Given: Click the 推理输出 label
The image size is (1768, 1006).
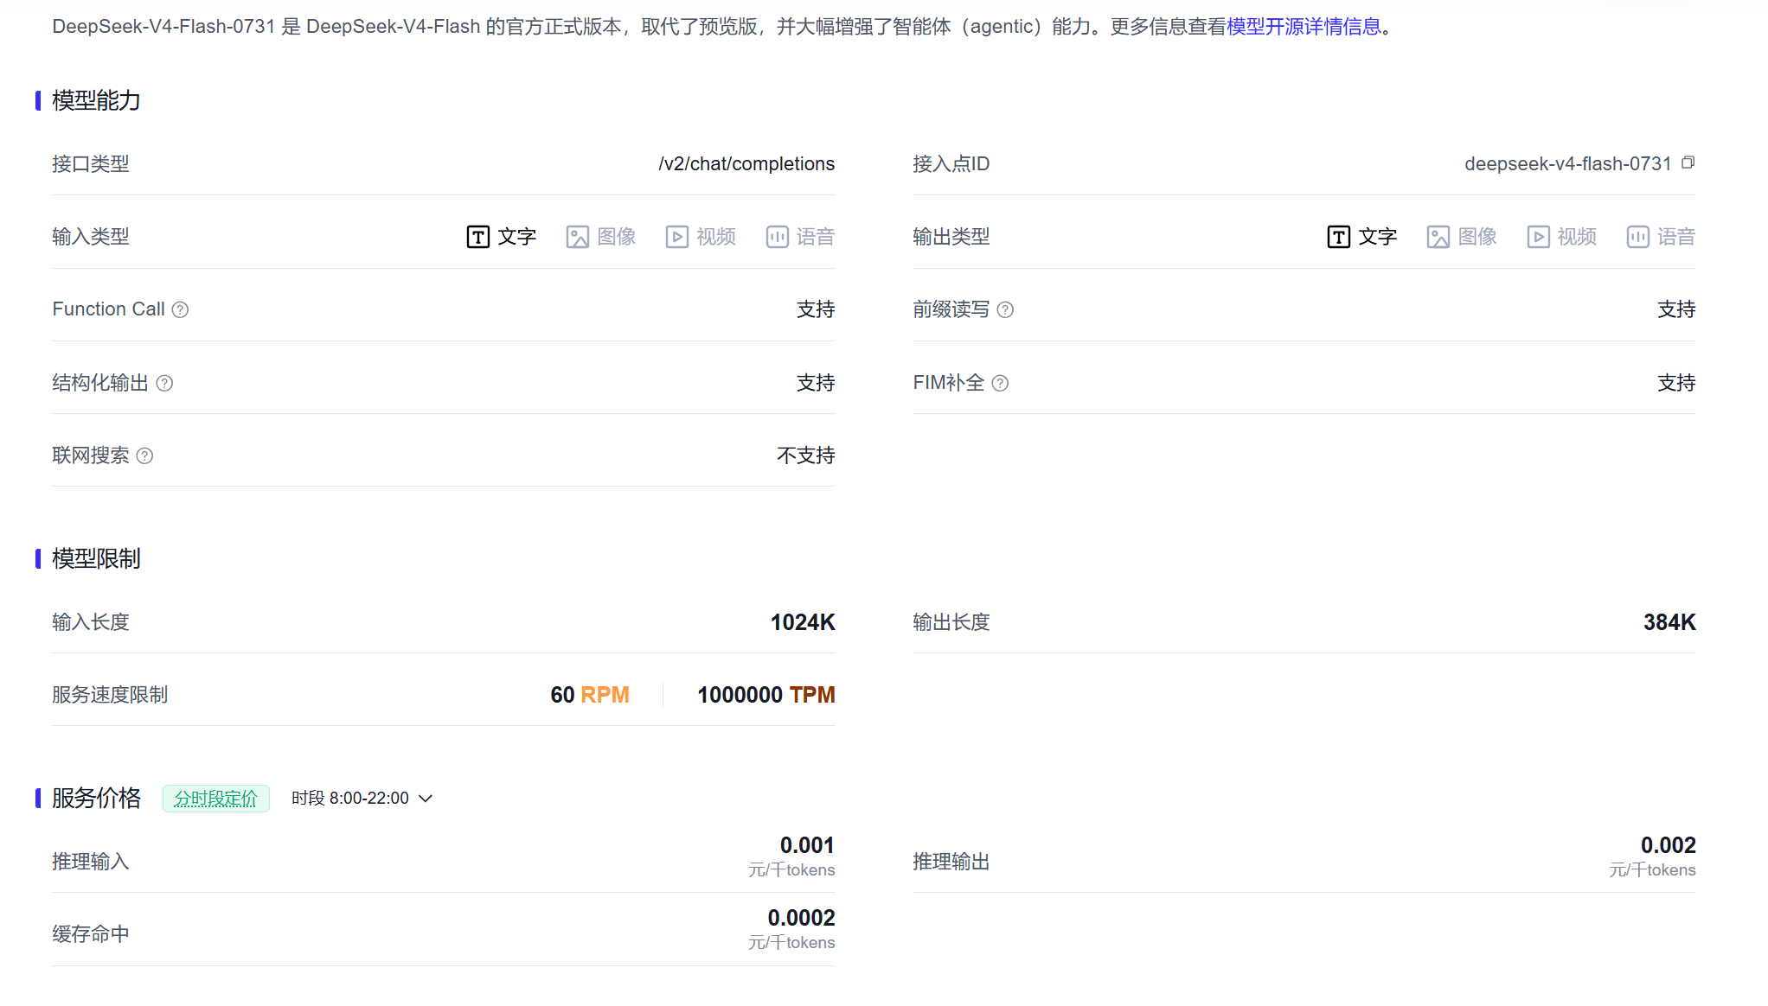Looking at the screenshot, I should pos(951,862).
